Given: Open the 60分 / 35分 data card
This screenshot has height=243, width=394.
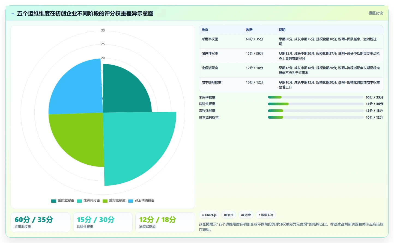Looking at the screenshot, I should [41, 222].
